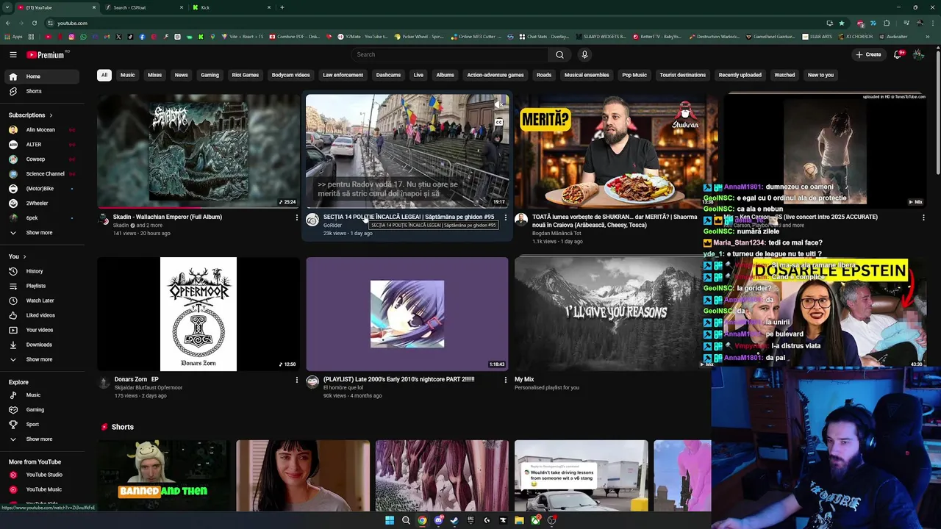Open Shorts in the sidebar
941x529 pixels.
pyautogui.click(x=40, y=91)
